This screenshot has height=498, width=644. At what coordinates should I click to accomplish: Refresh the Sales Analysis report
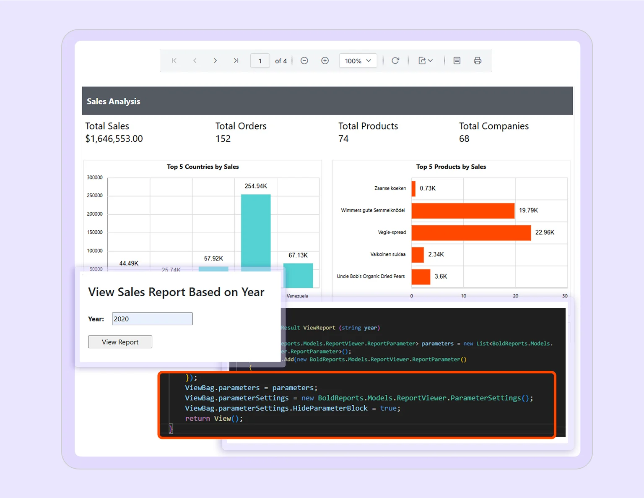(x=395, y=60)
